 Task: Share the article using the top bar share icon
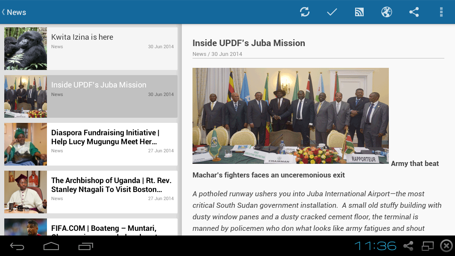[x=414, y=12]
